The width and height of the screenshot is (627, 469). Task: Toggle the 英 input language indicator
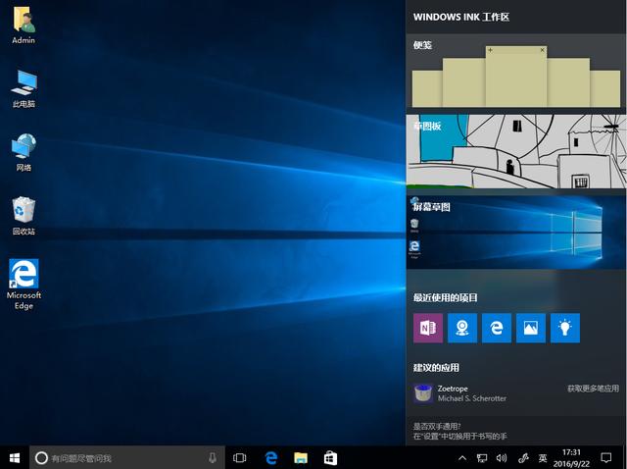(x=543, y=458)
